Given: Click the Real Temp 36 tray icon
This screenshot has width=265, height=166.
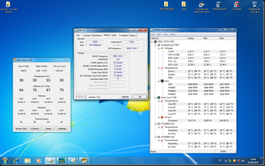Looking at the screenshot, I should [226, 161].
